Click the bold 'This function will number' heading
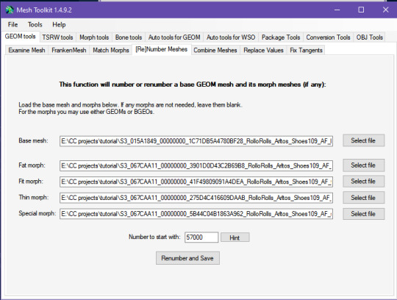397x300 pixels. [x=193, y=85]
